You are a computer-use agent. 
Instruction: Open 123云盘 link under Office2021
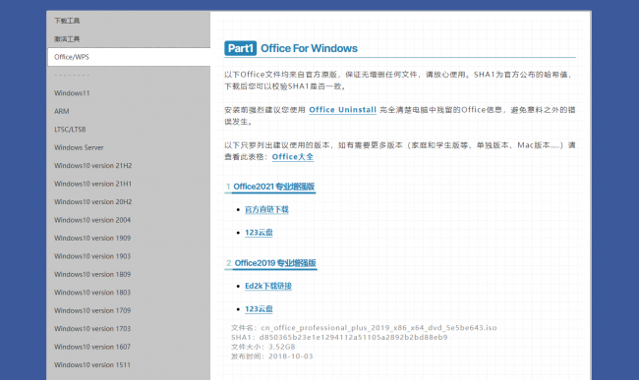tap(259, 233)
